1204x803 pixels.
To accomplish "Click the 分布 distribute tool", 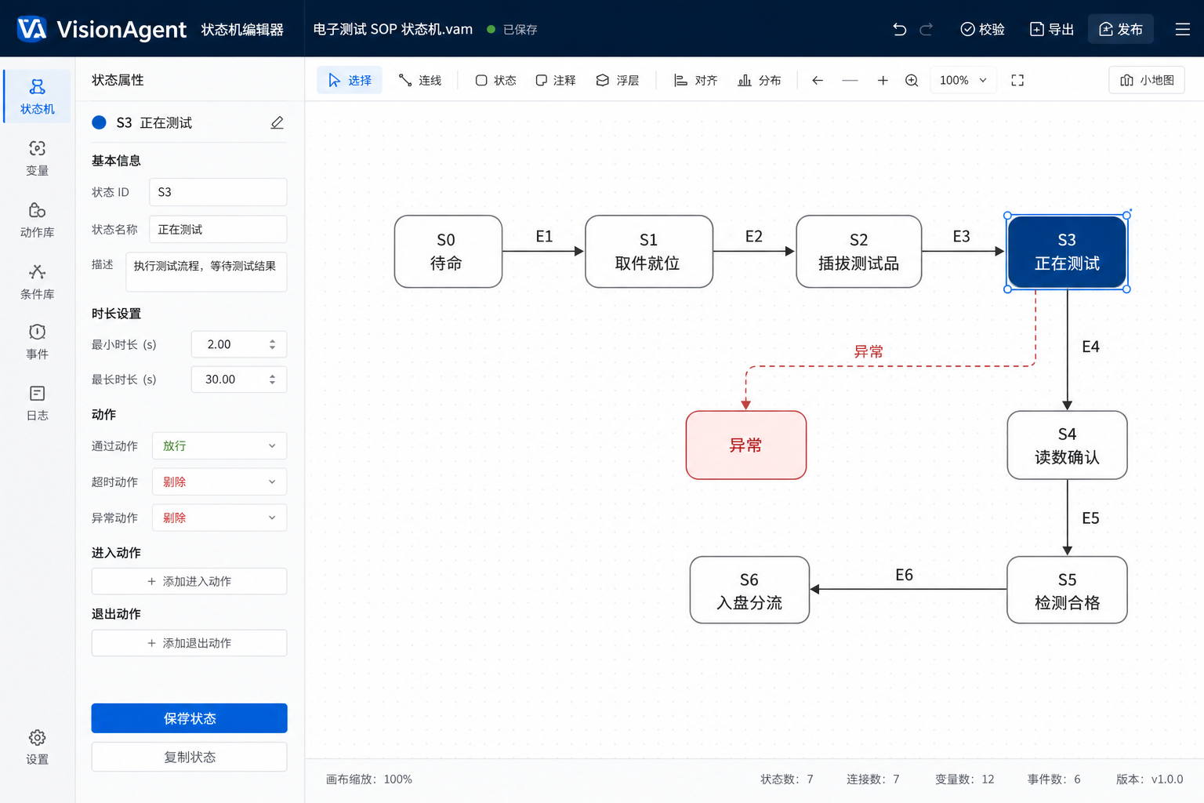I will pos(760,80).
